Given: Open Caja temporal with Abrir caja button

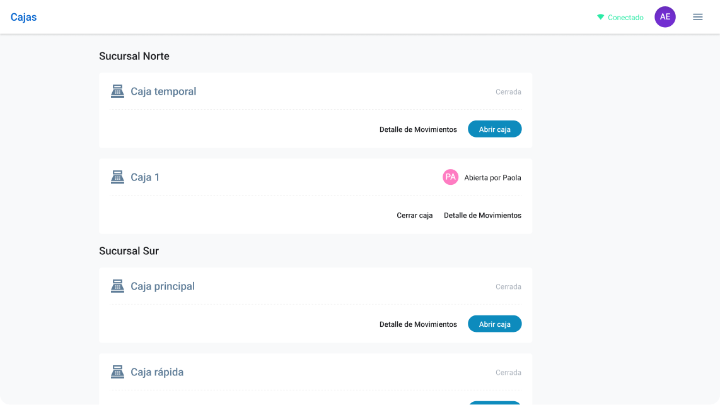Looking at the screenshot, I should 494,129.
